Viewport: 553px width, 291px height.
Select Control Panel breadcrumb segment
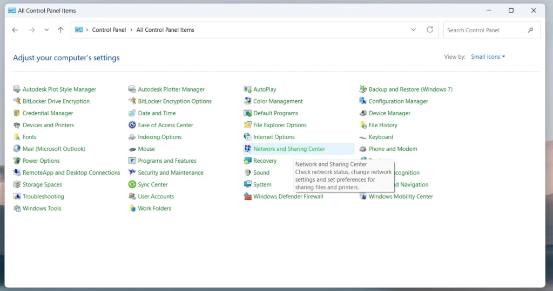(109, 30)
